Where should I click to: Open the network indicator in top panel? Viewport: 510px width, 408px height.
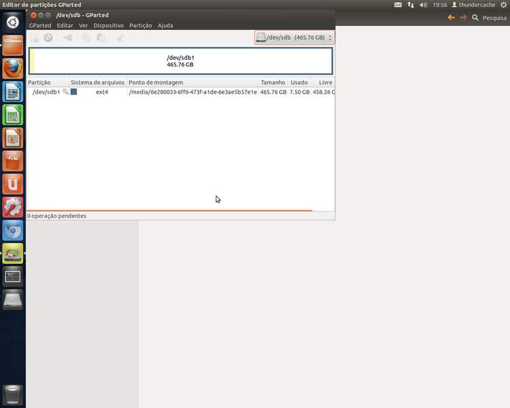(x=411, y=5)
